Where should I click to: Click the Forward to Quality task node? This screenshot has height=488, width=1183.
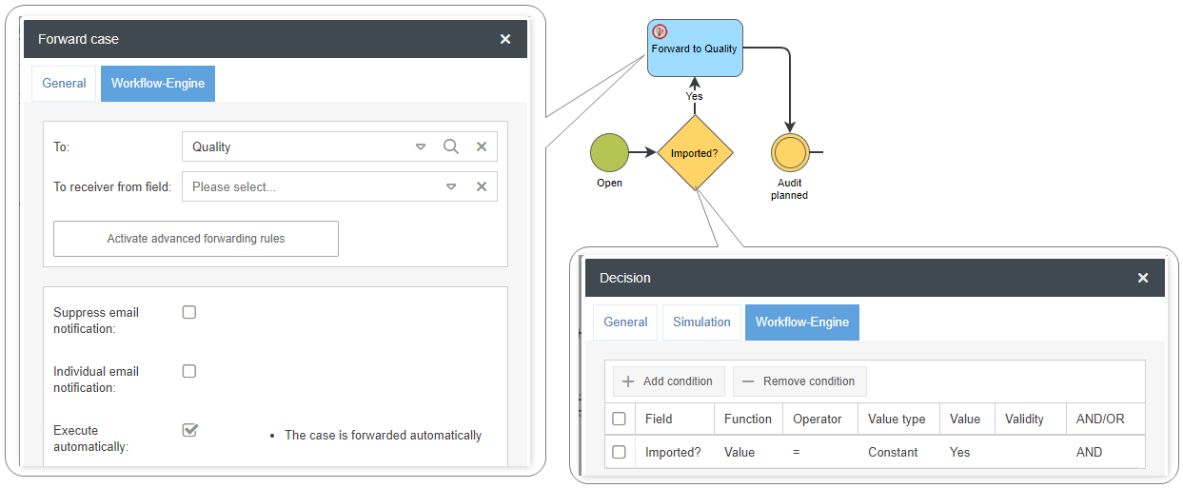pos(695,48)
